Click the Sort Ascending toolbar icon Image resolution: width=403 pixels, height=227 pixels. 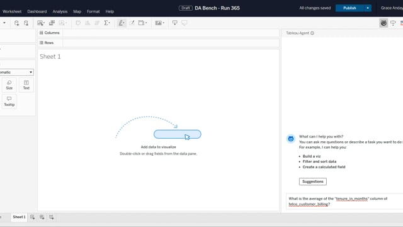(88, 23)
